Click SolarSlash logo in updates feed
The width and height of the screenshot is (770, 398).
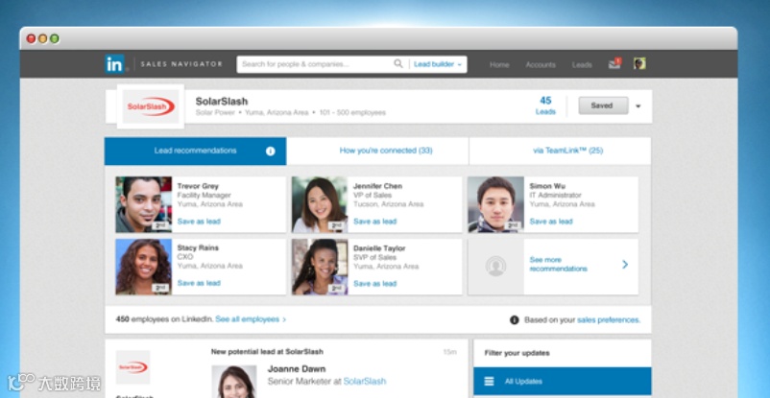point(133,367)
